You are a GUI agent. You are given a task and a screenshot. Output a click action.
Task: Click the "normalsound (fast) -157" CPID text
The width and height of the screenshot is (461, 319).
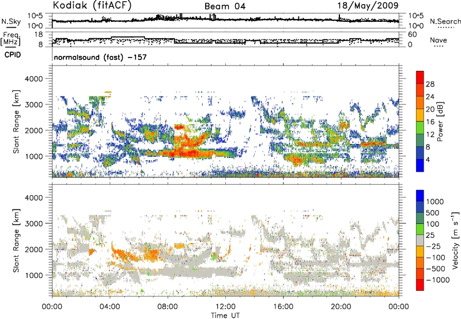(x=100, y=57)
